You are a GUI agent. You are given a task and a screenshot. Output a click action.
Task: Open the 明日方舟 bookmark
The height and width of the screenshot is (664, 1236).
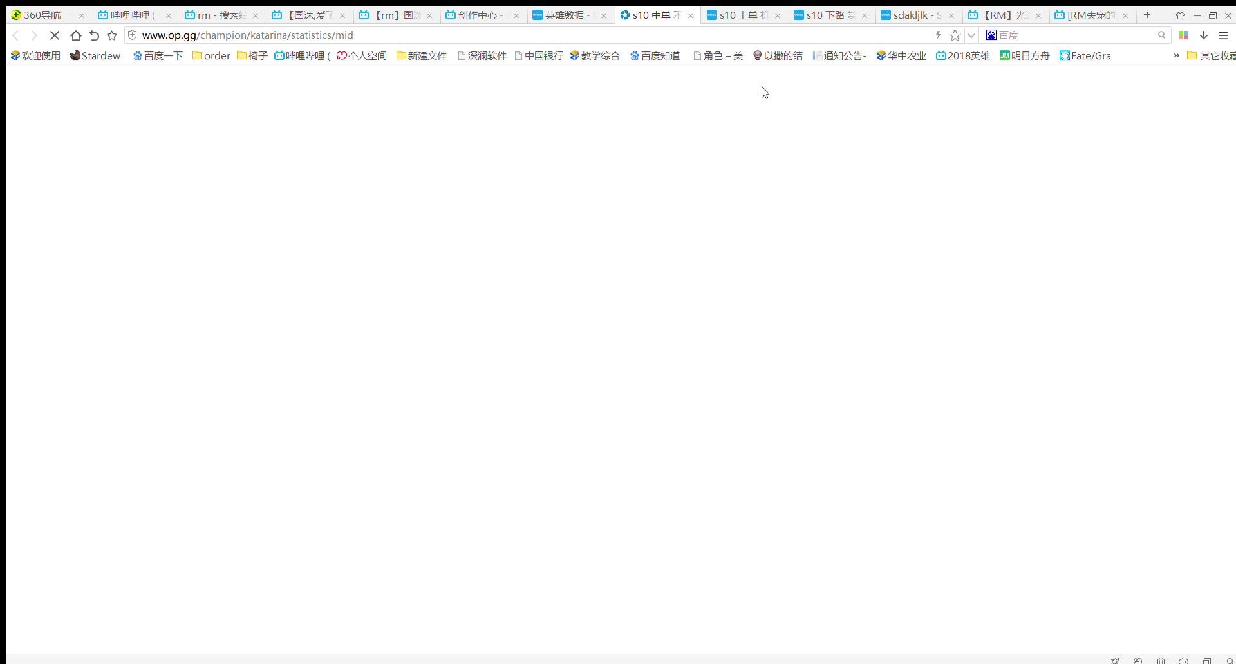coord(1024,56)
